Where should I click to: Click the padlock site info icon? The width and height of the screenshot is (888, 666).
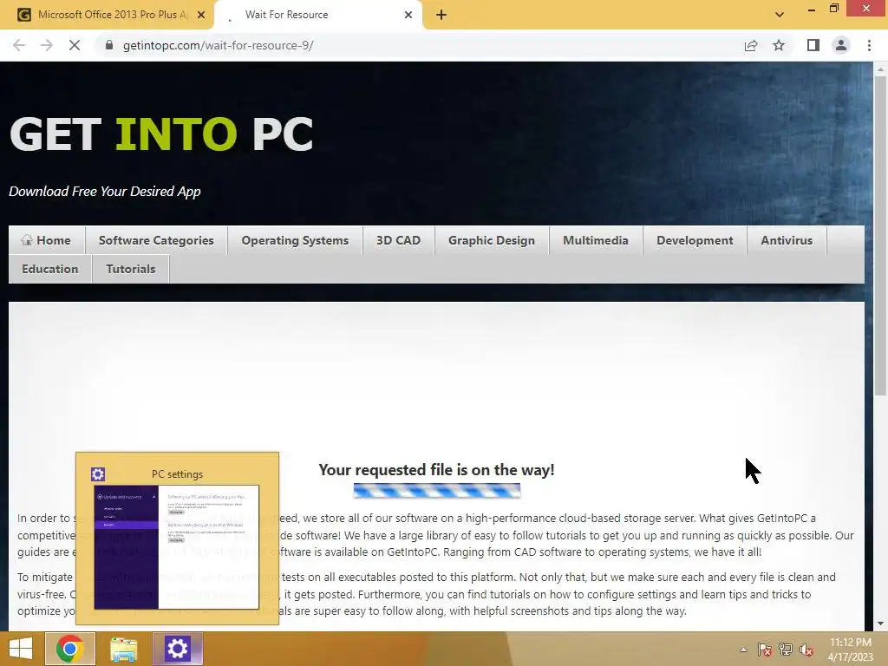[109, 45]
